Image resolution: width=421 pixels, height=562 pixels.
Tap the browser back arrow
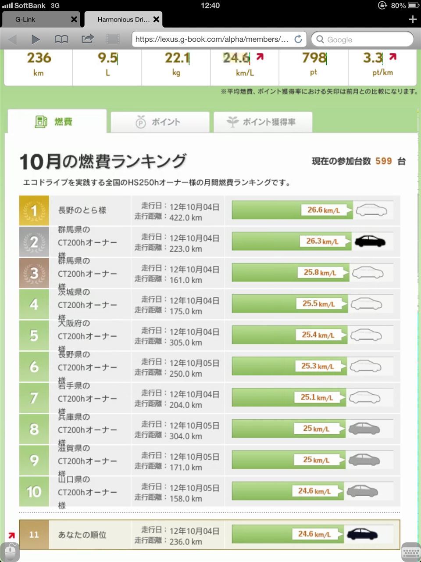coord(13,40)
